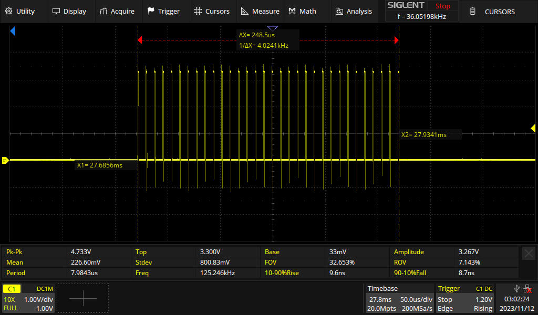
Task: Click the X1 cursor label 27.6856ms
Action: coord(99,165)
